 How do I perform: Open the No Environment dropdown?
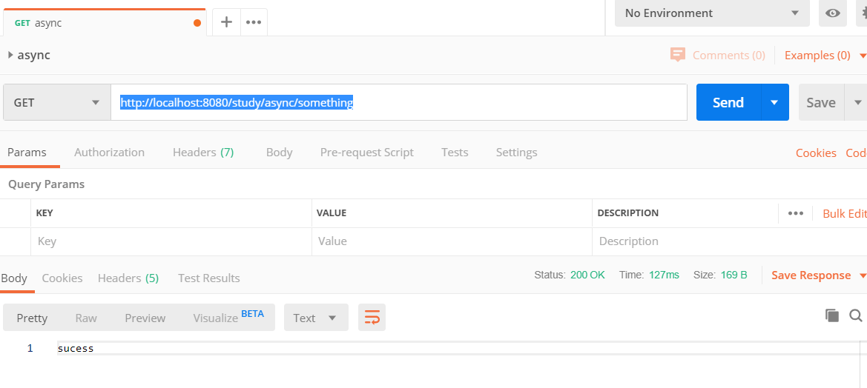point(712,13)
